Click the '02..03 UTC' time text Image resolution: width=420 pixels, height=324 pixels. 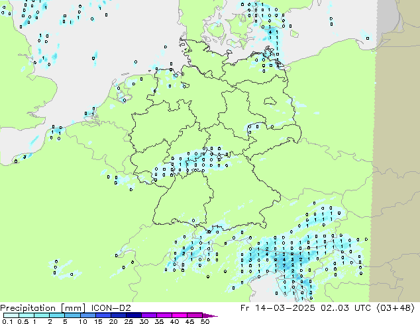click(x=346, y=308)
